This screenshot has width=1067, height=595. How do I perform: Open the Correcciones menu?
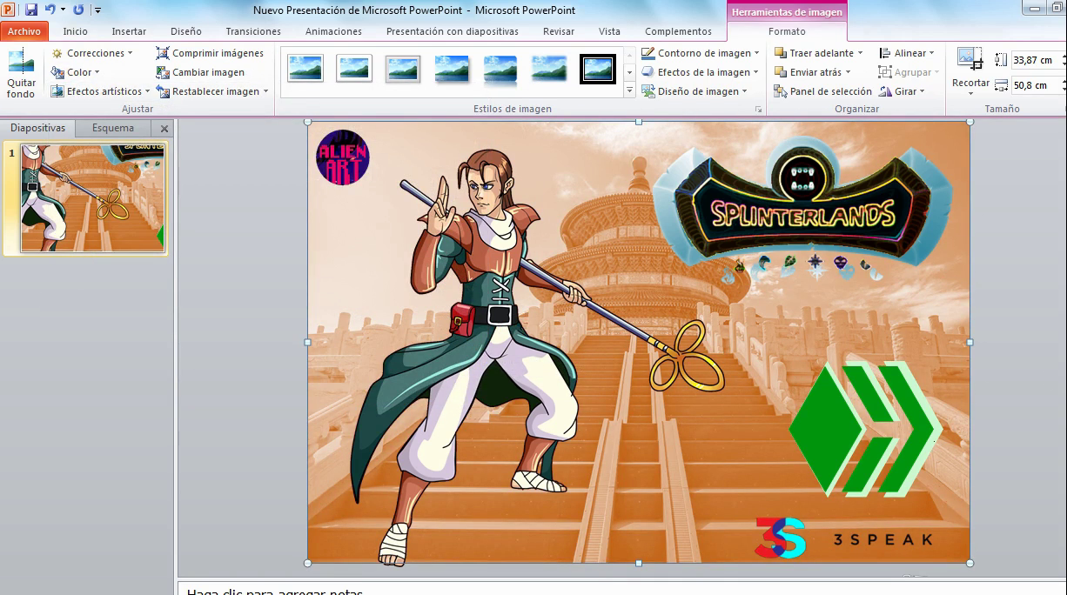click(91, 53)
